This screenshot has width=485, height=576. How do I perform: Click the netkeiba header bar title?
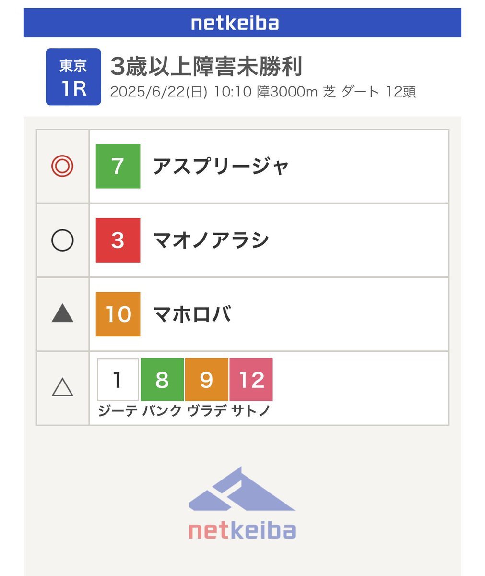coord(235,23)
